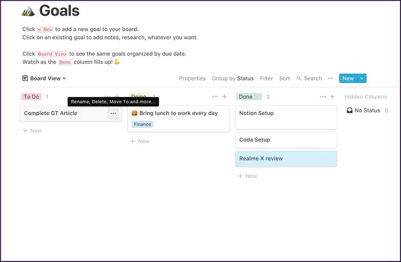The width and height of the screenshot is (401, 262).
Task: Open the three-dot menu on Complete GT Article card
Action: 113,114
